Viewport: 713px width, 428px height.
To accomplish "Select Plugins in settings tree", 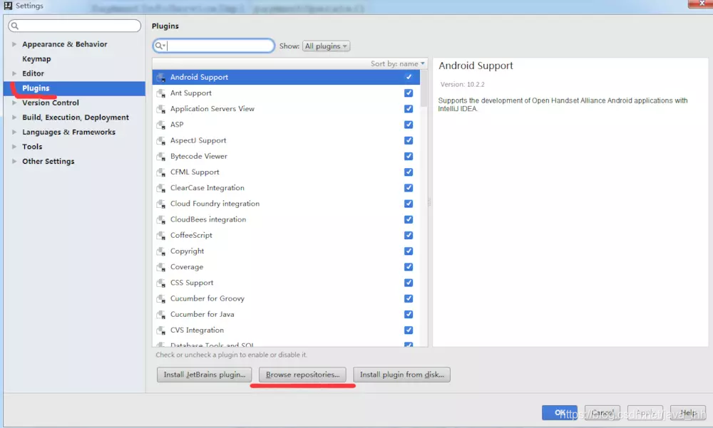I will (x=36, y=88).
